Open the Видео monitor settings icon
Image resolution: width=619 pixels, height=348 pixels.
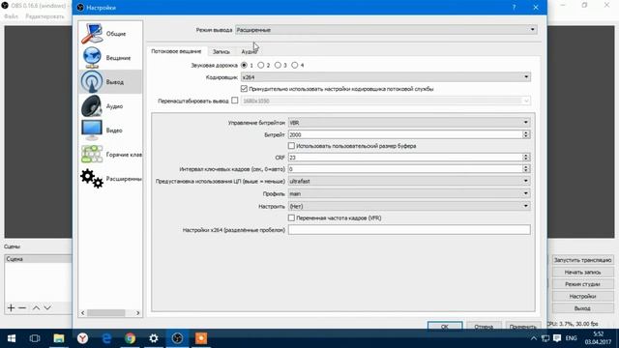click(92, 130)
